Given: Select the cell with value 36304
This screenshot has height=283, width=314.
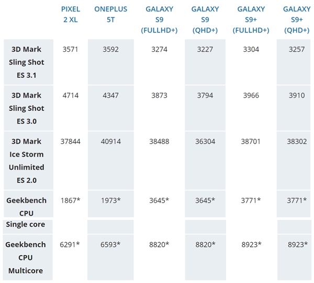Looking at the screenshot, I should pyautogui.click(x=205, y=141).
